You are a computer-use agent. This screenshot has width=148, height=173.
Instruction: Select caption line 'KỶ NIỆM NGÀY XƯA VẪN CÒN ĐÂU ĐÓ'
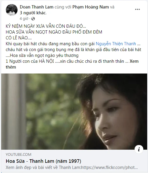point(46,26)
